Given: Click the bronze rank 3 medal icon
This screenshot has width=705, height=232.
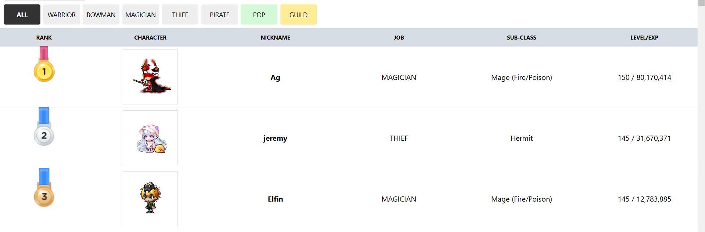Looking at the screenshot, I should click(x=44, y=196).
